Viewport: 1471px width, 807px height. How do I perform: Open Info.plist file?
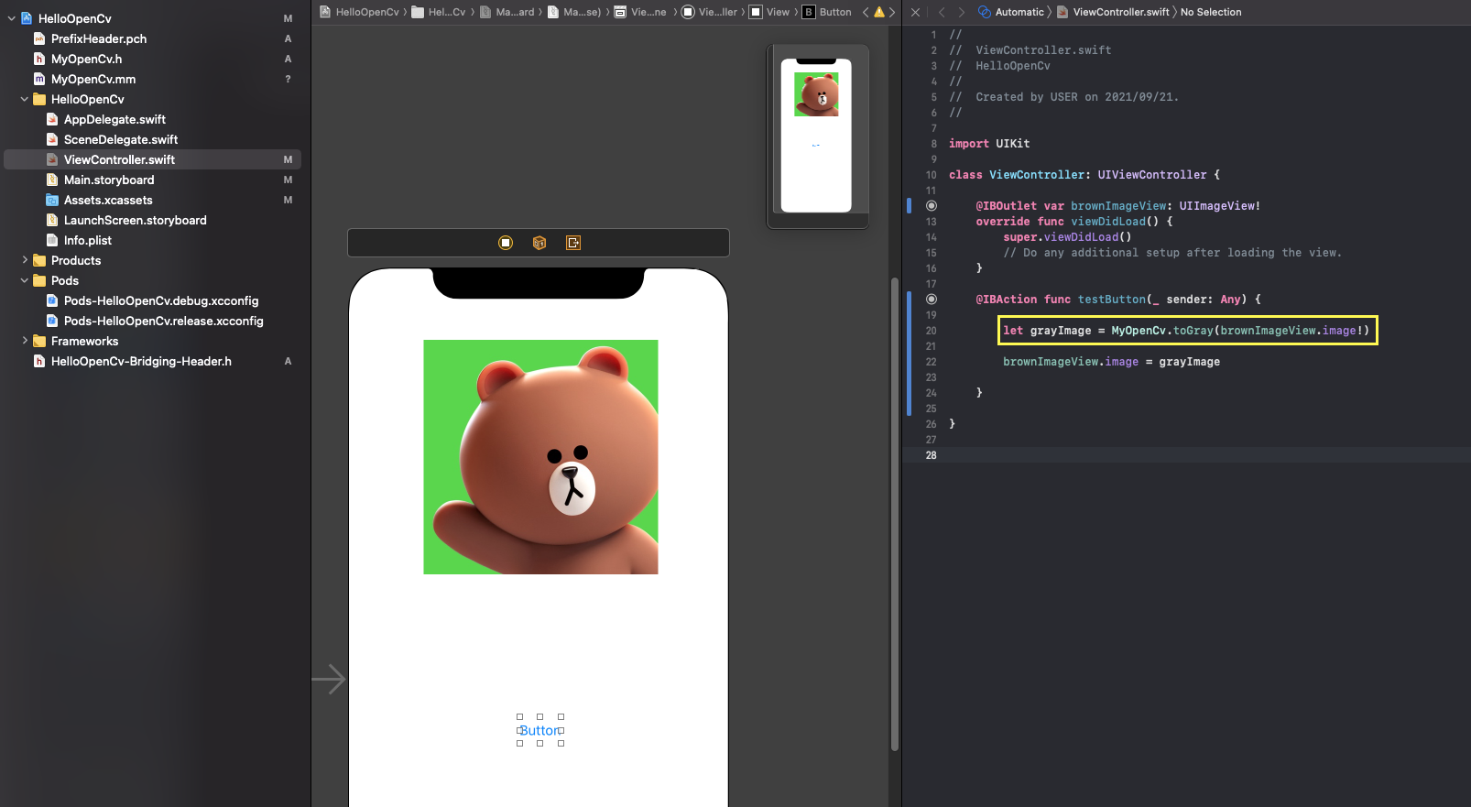pos(88,240)
